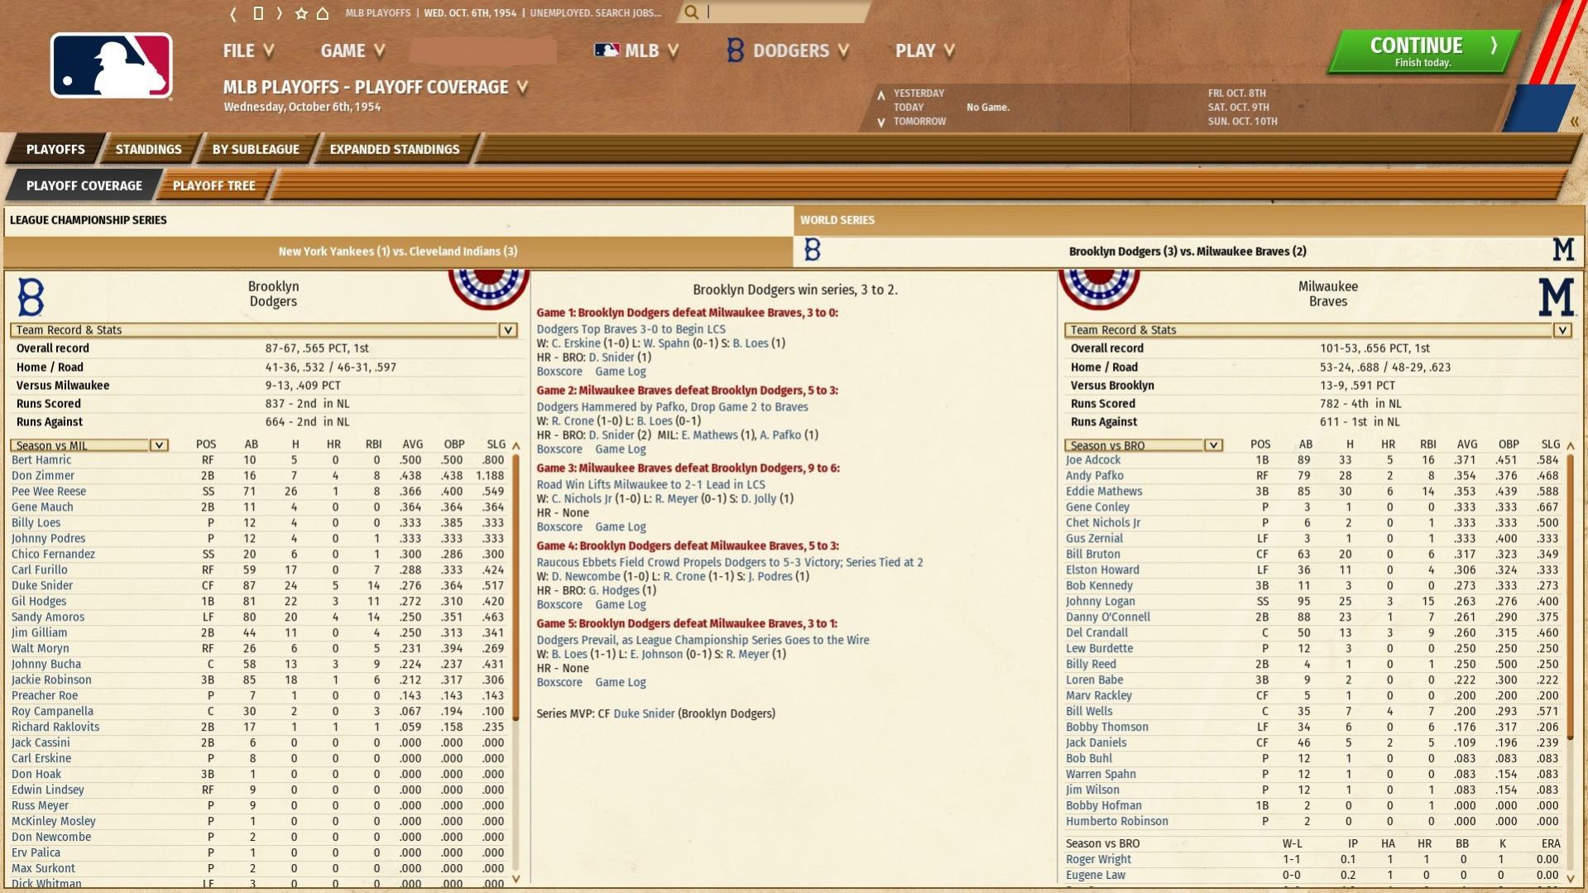Open Joe Adcock player page
This screenshot has height=893, width=1588.
tap(1093, 460)
